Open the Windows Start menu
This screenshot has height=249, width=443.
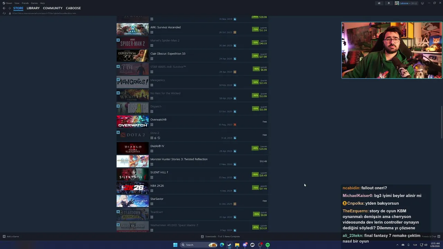(x=175, y=245)
